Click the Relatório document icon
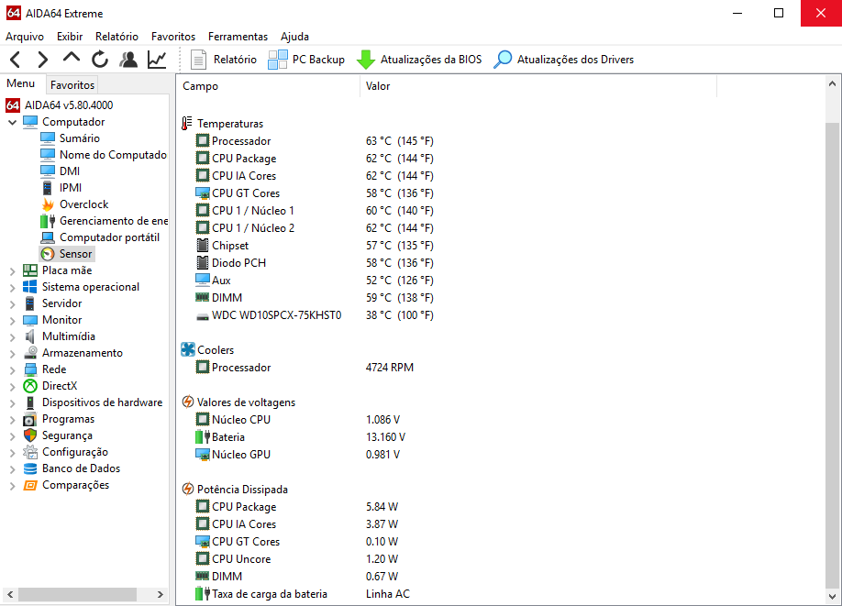Screen dimensions: 842x606 point(199,60)
